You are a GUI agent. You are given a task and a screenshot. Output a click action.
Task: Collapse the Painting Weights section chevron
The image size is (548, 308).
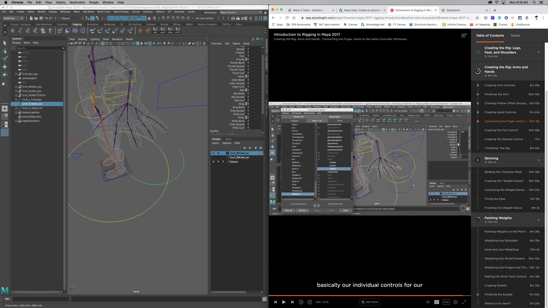click(539, 220)
